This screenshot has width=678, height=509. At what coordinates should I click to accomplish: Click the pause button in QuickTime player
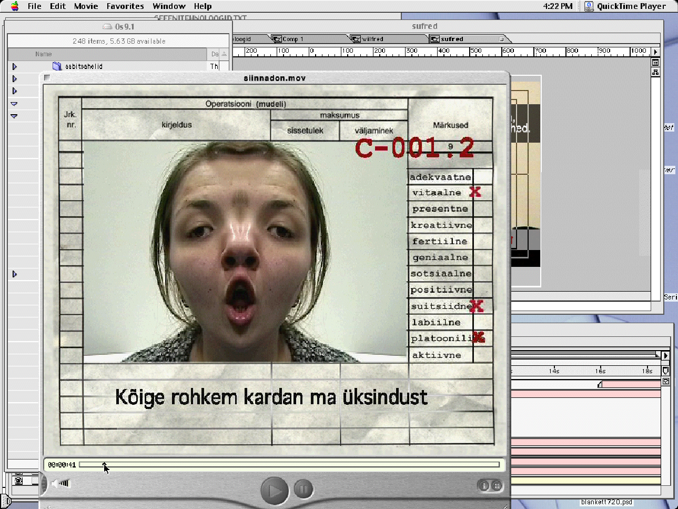coord(303,490)
